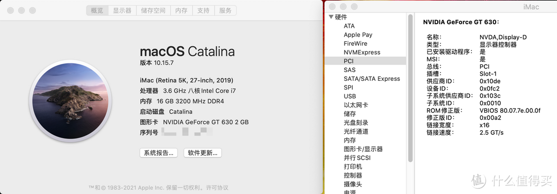Click the NVDA,Display-D name value
Image resolution: width=557 pixels, height=194 pixels.
click(503, 37)
